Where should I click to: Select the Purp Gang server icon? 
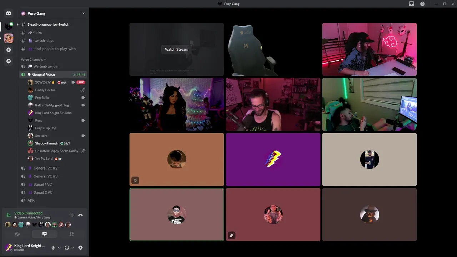click(9, 26)
